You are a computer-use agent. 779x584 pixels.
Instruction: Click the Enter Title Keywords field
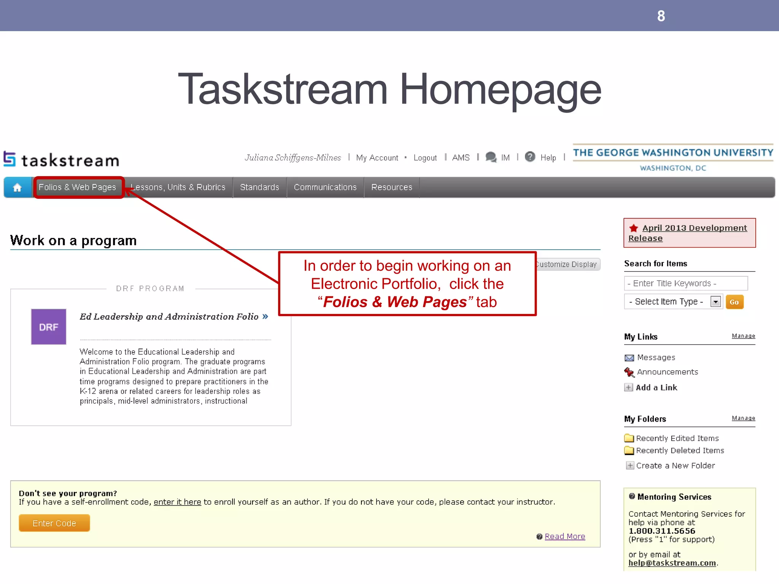686,283
